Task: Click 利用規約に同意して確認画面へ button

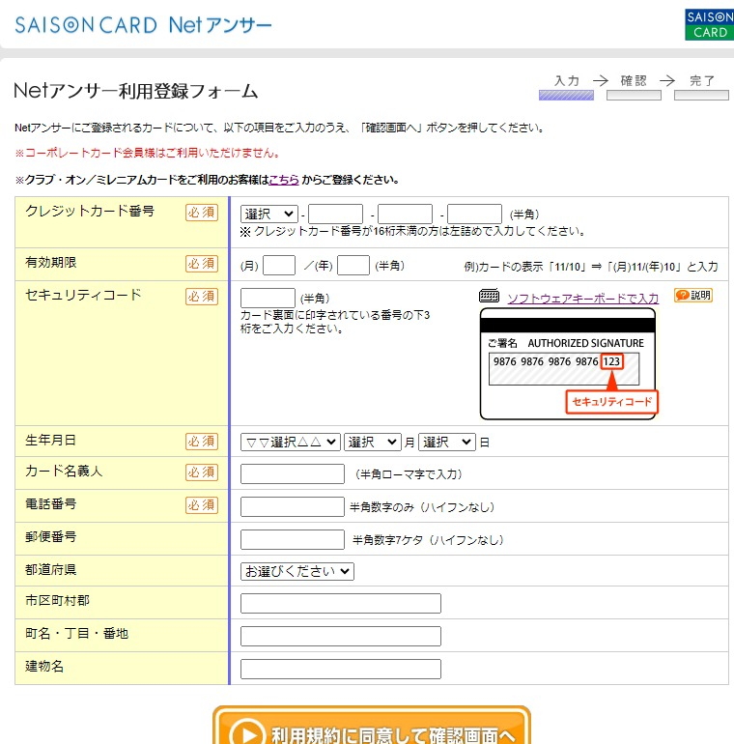Action: click(371, 726)
